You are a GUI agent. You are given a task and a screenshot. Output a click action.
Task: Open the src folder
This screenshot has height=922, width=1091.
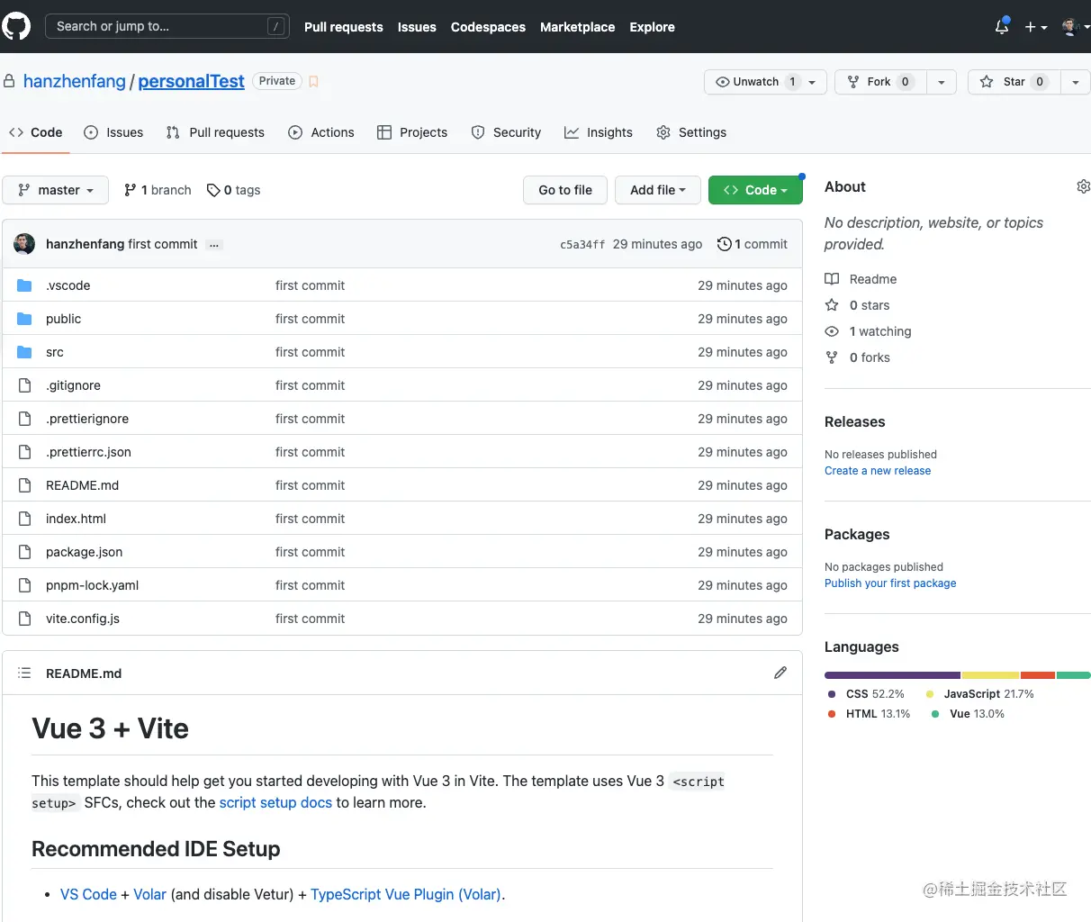pyautogui.click(x=55, y=352)
